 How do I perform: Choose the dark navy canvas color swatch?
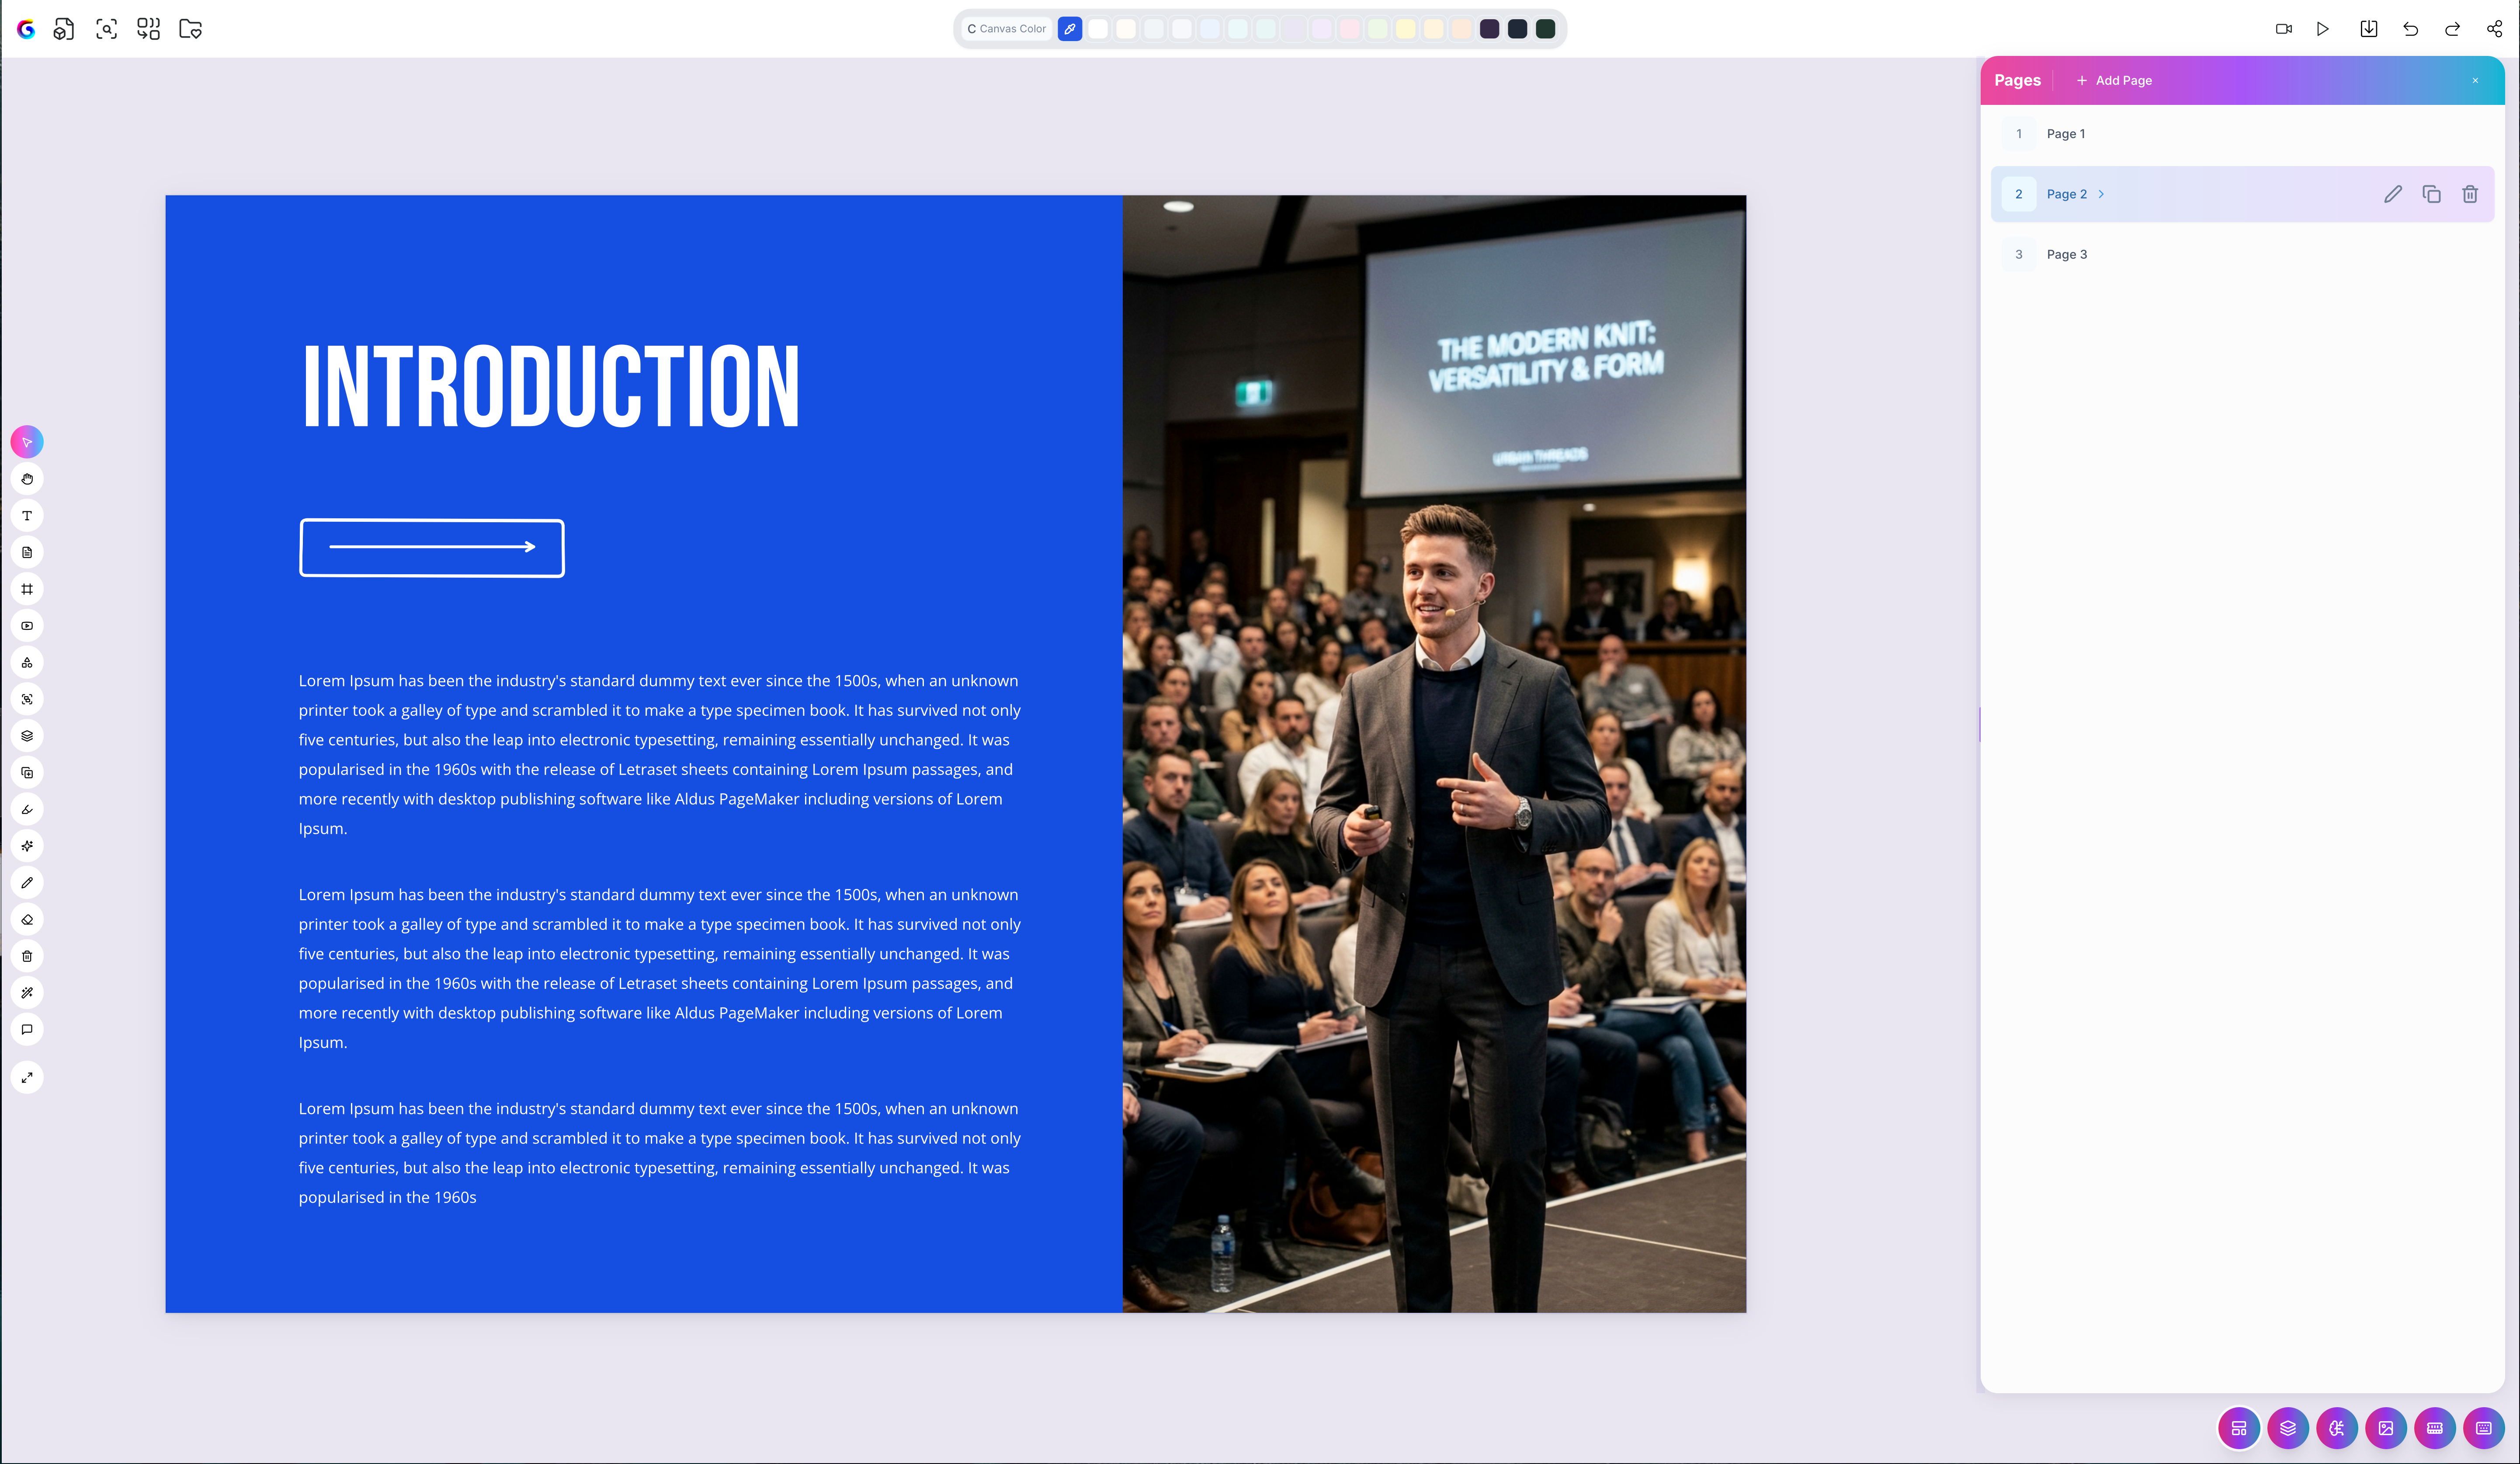click(1518, 29)
